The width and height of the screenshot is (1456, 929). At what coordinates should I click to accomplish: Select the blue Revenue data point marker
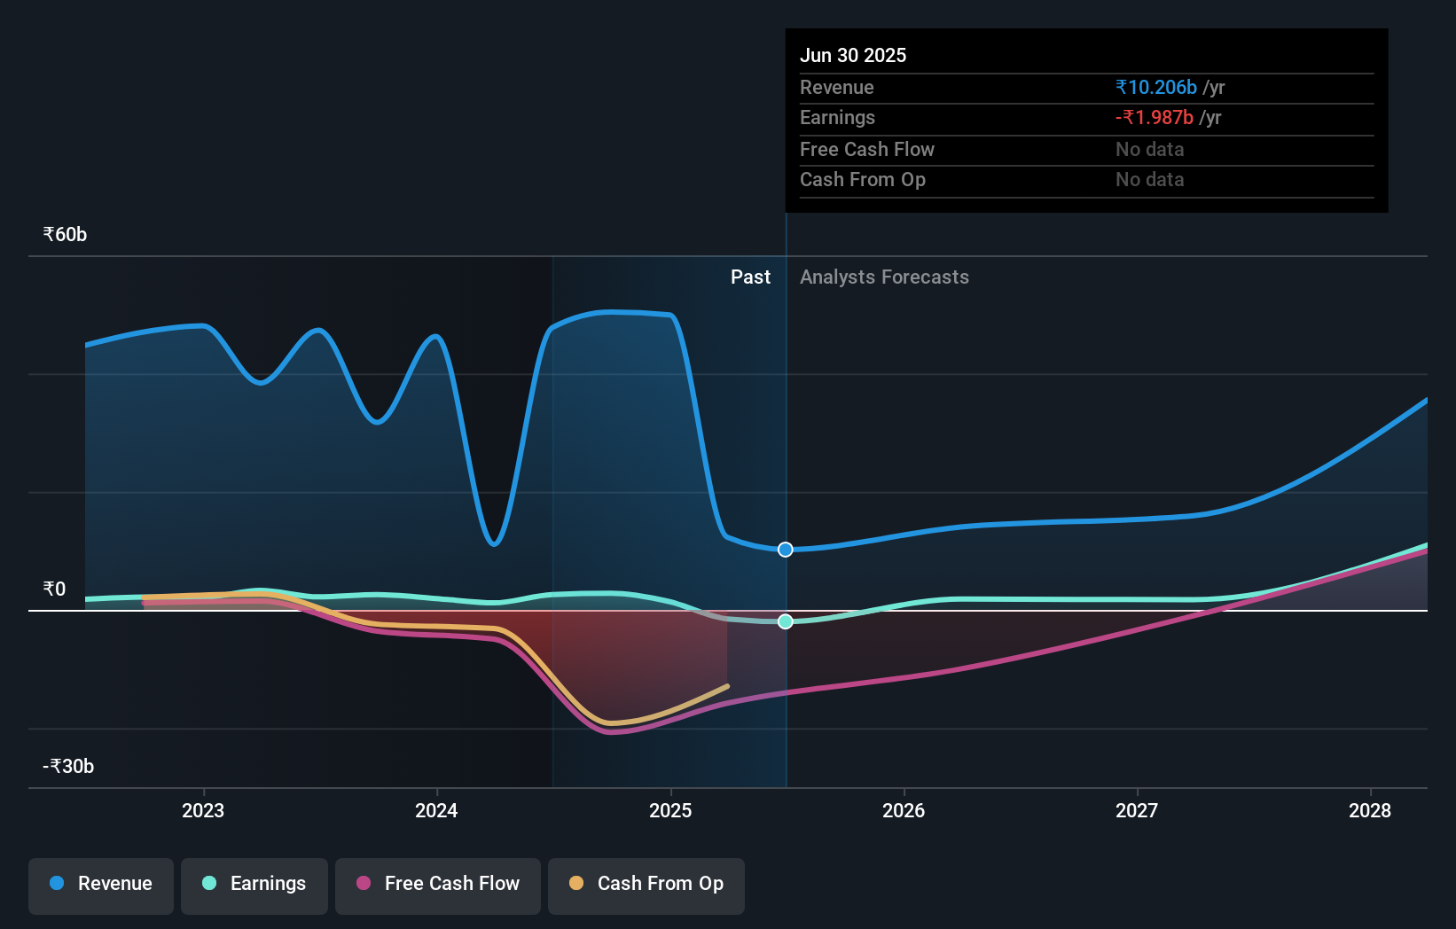[786, 550]
